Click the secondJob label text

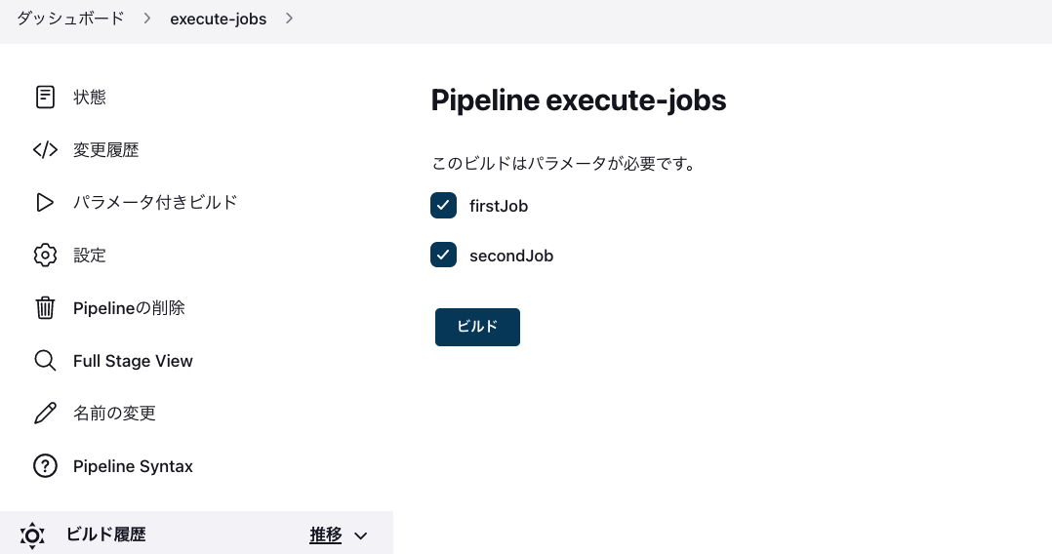[511, 256]
